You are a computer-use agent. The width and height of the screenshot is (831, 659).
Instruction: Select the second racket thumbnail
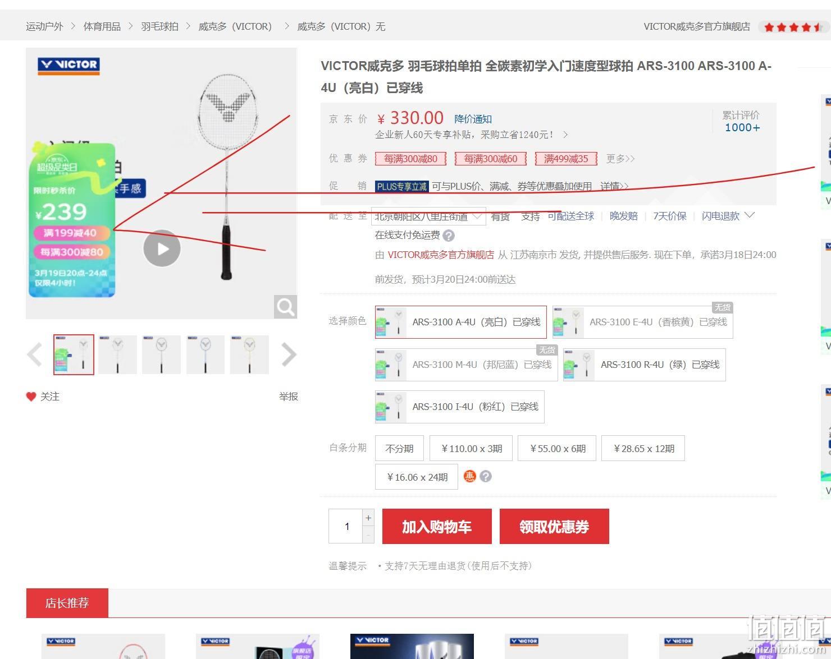[x=117, y=354]
